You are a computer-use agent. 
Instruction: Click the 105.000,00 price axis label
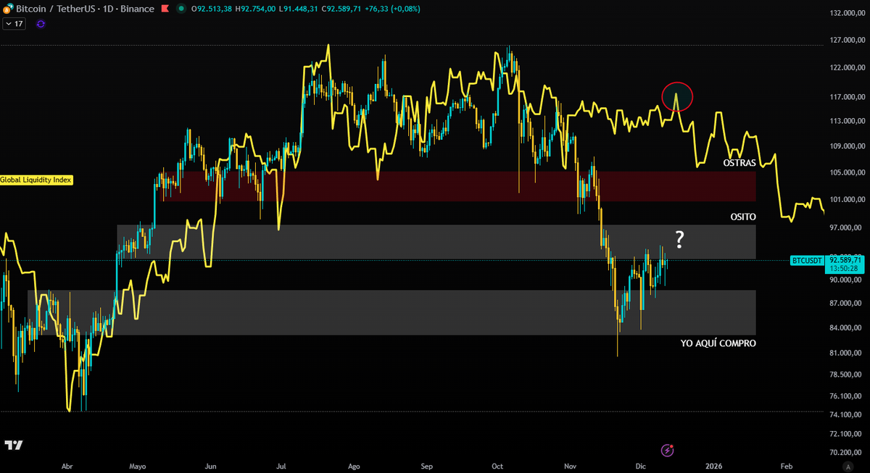[x=847, y=172]
